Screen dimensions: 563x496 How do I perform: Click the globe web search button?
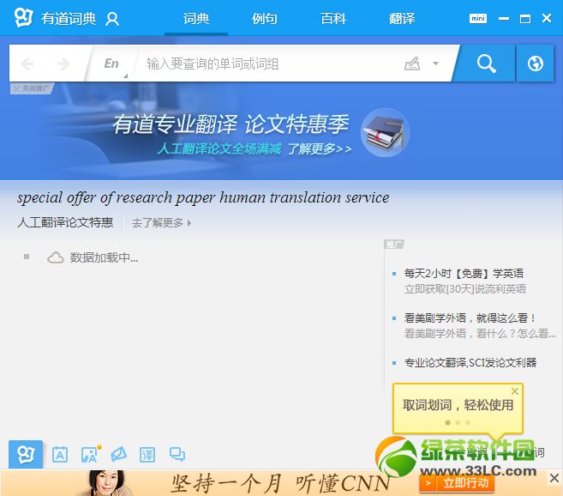point(535,64)
